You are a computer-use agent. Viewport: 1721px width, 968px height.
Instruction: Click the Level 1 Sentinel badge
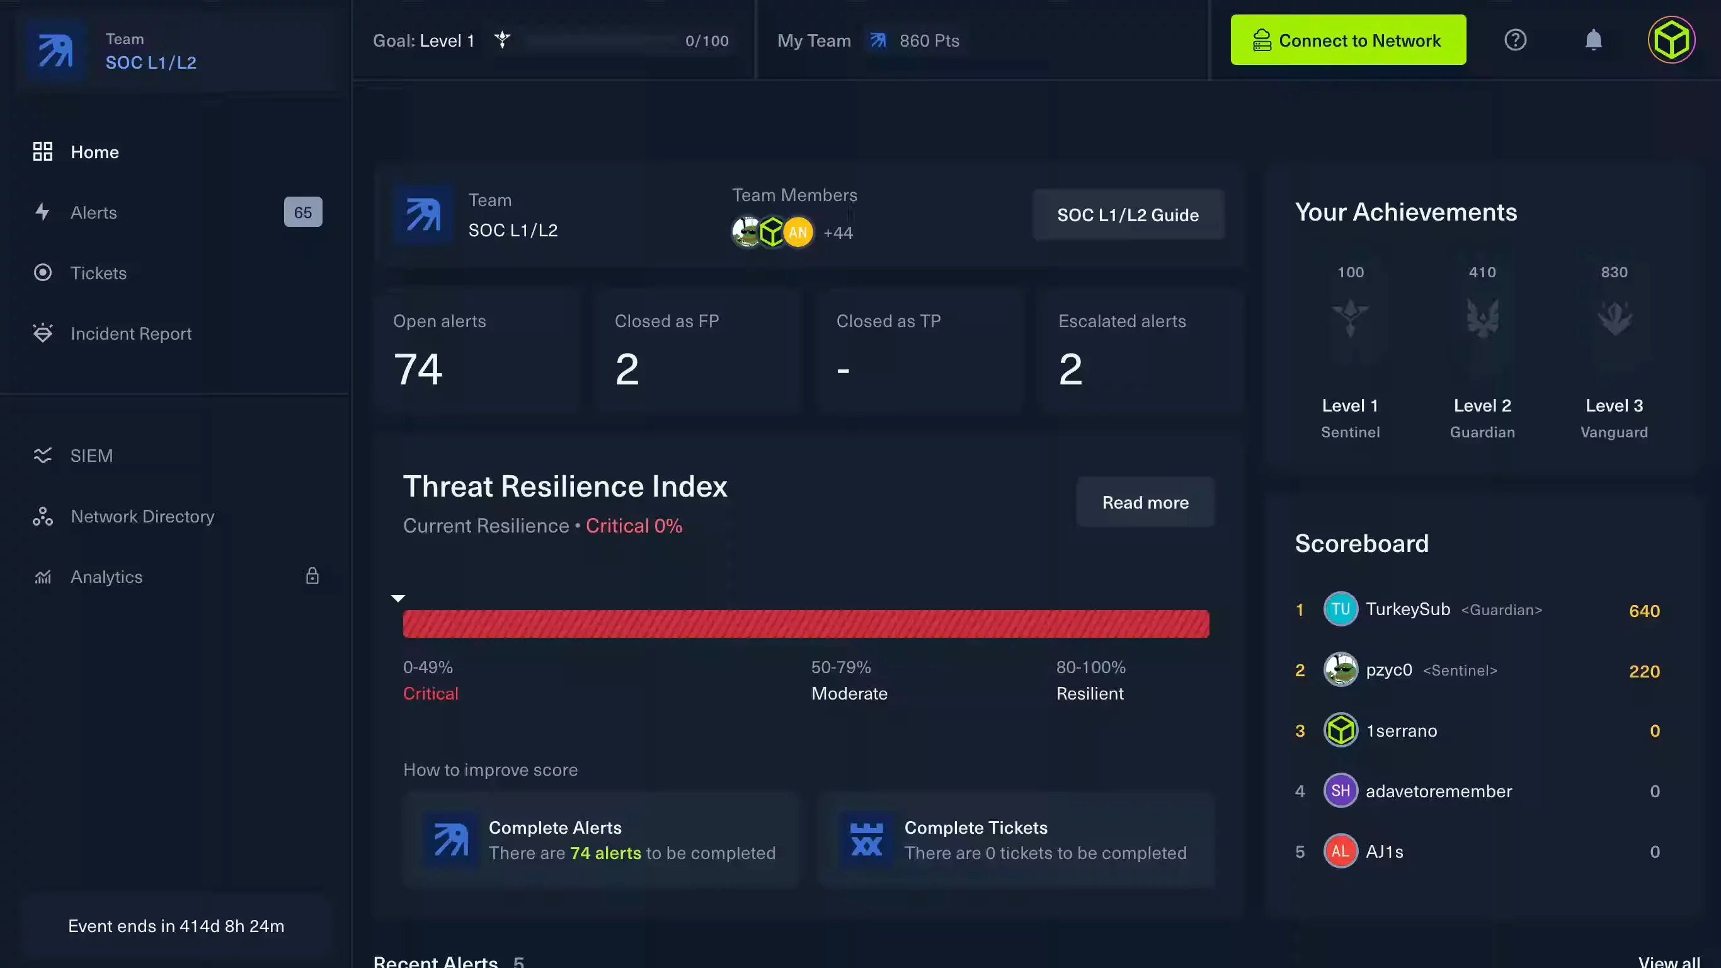[x=1349, y=318]
